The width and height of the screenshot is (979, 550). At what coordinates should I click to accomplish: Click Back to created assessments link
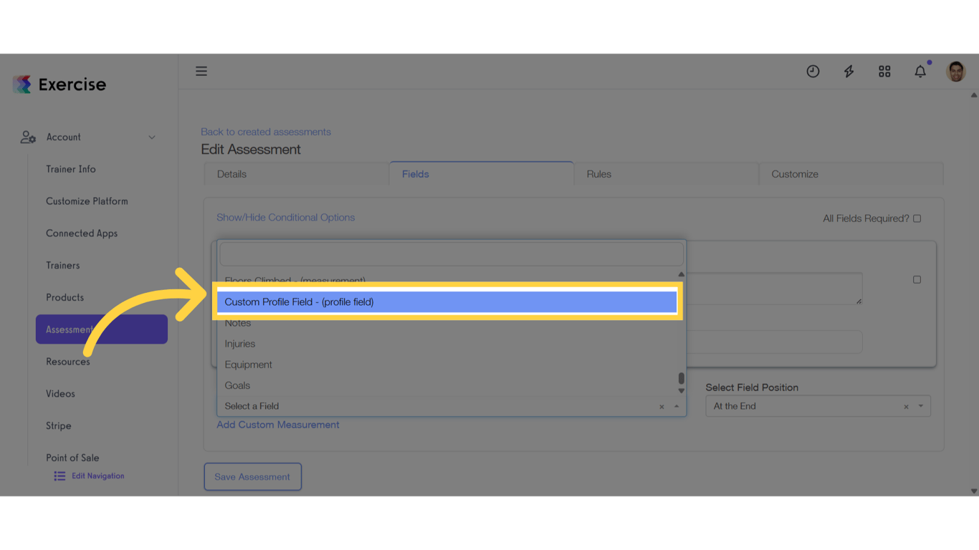click(266, 132)
